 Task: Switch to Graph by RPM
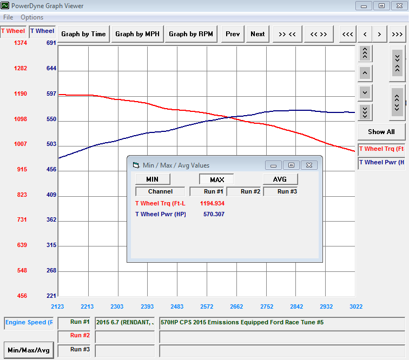(191, 34)
